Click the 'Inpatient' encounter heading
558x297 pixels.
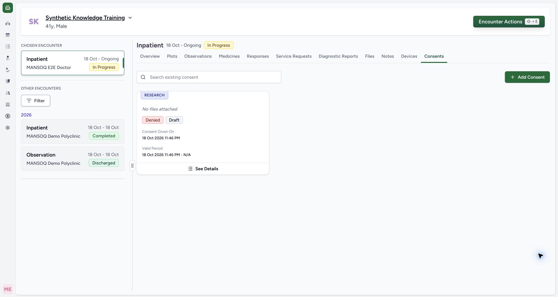pyautogui.click(x=150, y=45)
